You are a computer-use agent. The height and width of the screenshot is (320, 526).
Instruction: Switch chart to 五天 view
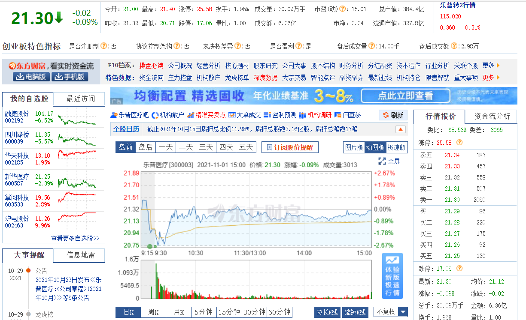(x=246, y=147)
